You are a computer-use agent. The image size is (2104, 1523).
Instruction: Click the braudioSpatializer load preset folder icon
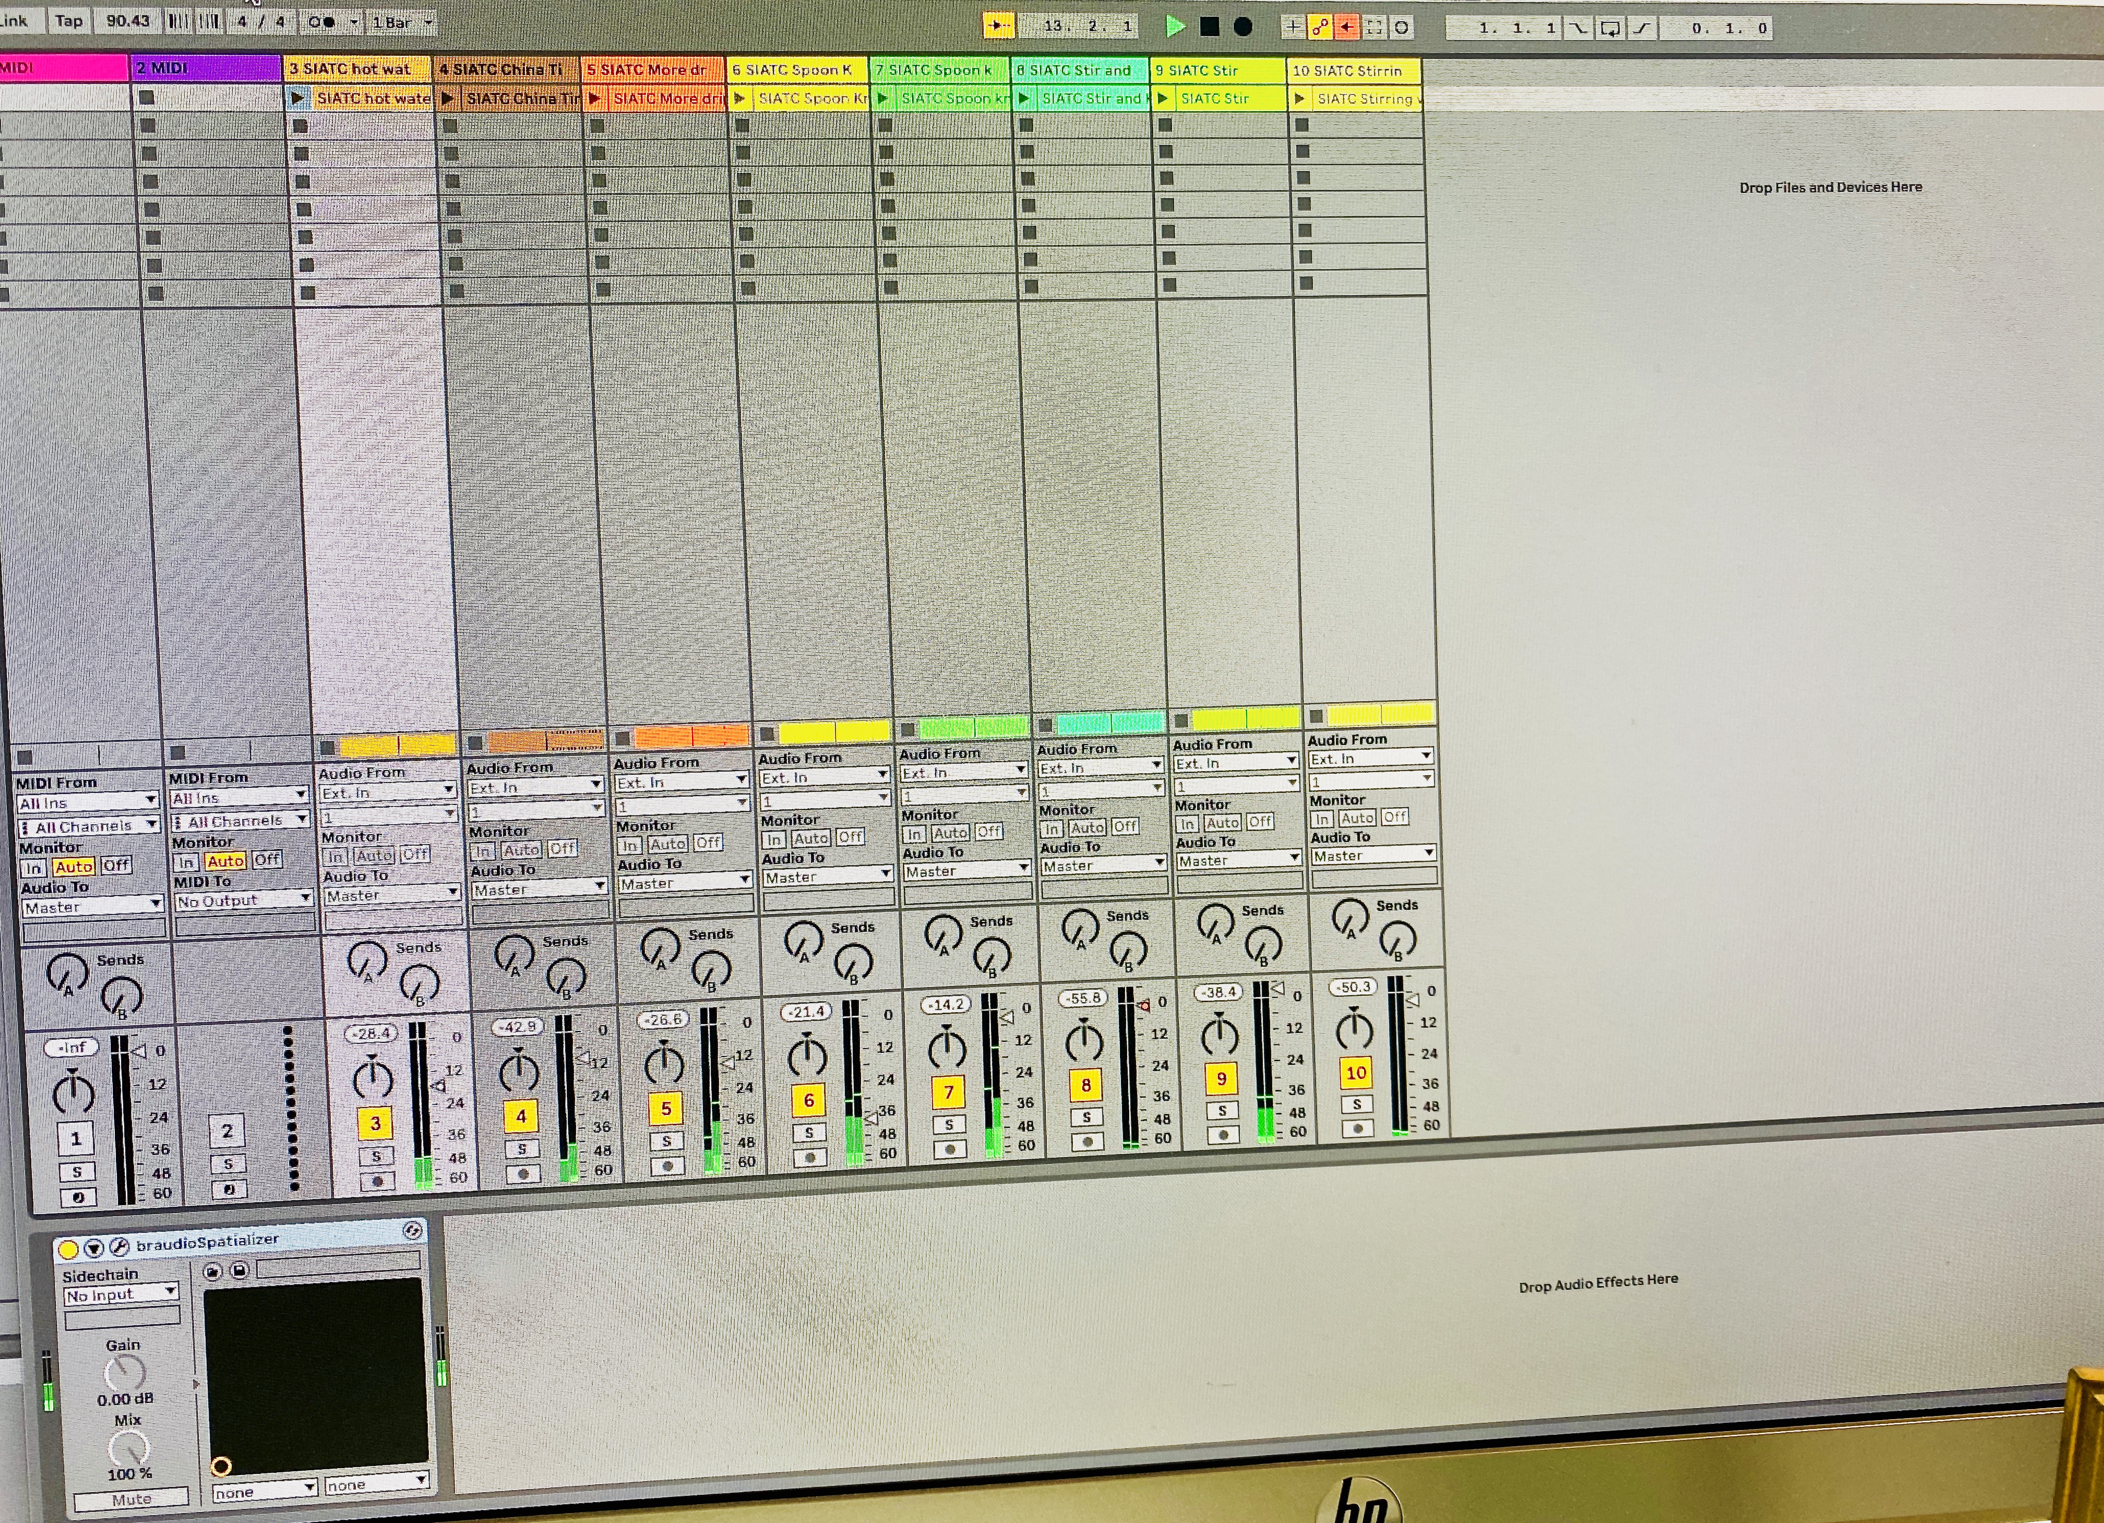tap(212, 1270)
